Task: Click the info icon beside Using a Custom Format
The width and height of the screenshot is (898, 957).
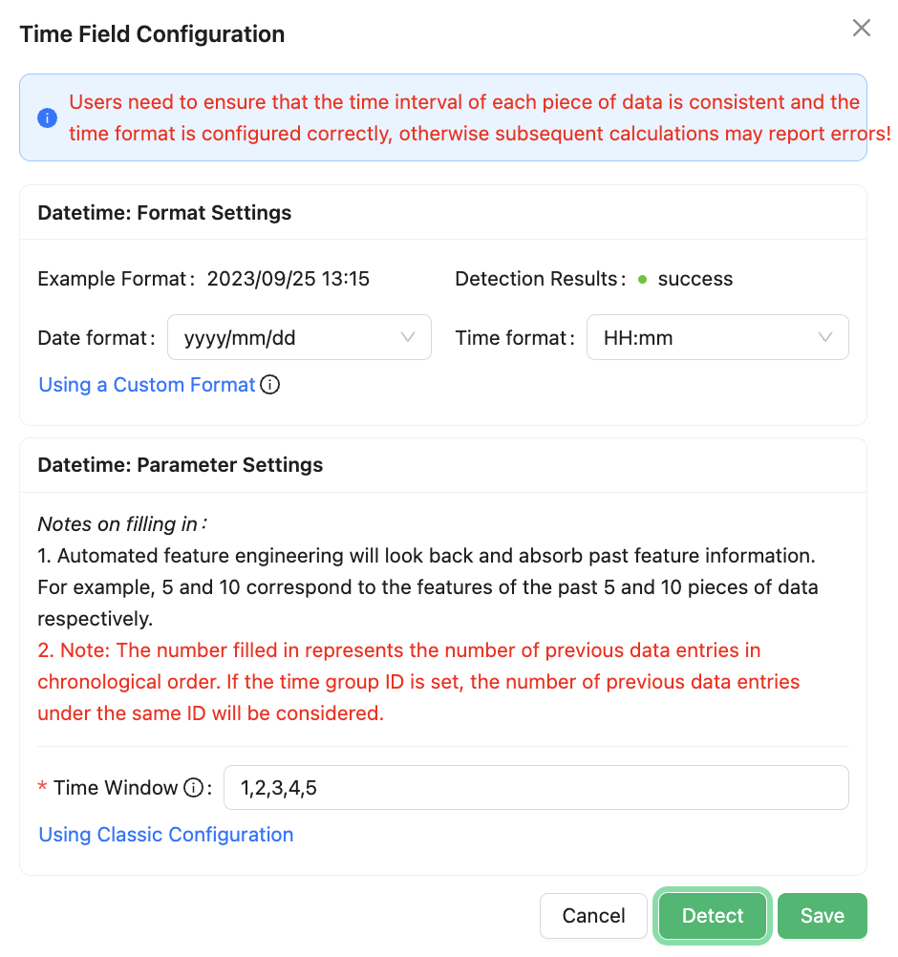Action: pos(270,385)
